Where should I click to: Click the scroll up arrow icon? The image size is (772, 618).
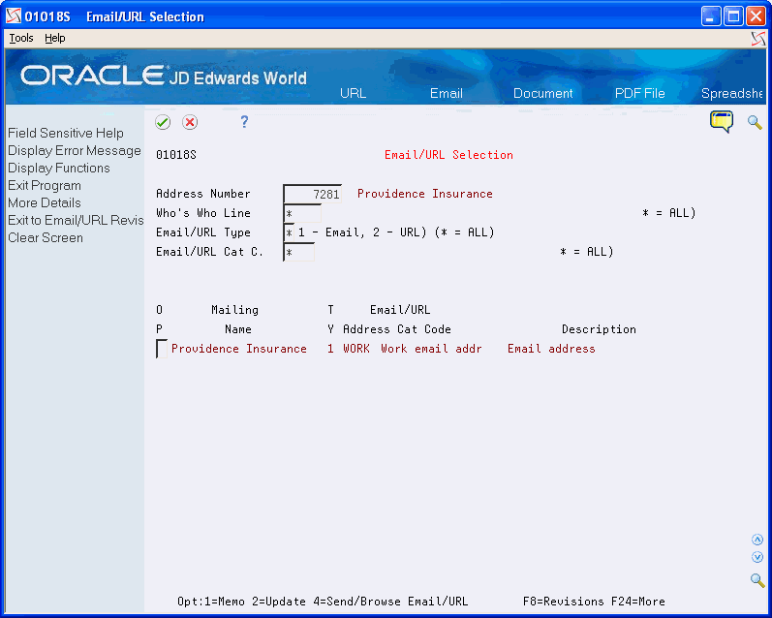pos(757,540)
